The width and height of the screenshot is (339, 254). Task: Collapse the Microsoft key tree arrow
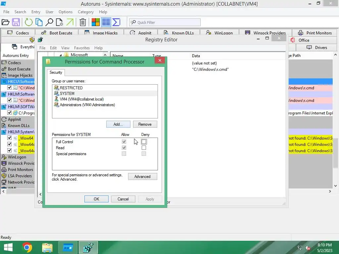pyautogui.click(x=61, y=55)
